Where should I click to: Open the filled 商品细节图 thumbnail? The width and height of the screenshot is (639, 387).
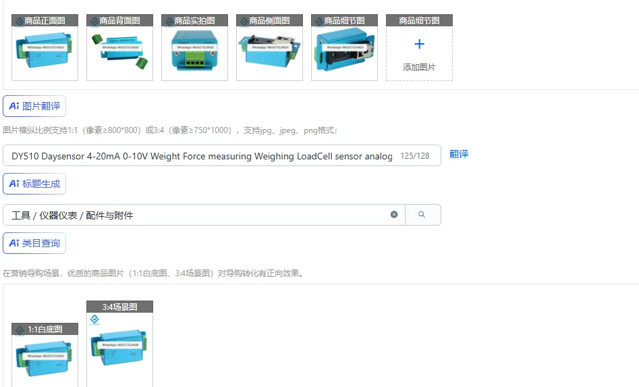point(344,48)
